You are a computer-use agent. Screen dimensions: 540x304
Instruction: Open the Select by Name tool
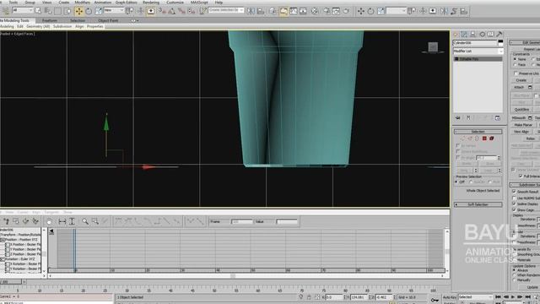(x=48, y=11)
